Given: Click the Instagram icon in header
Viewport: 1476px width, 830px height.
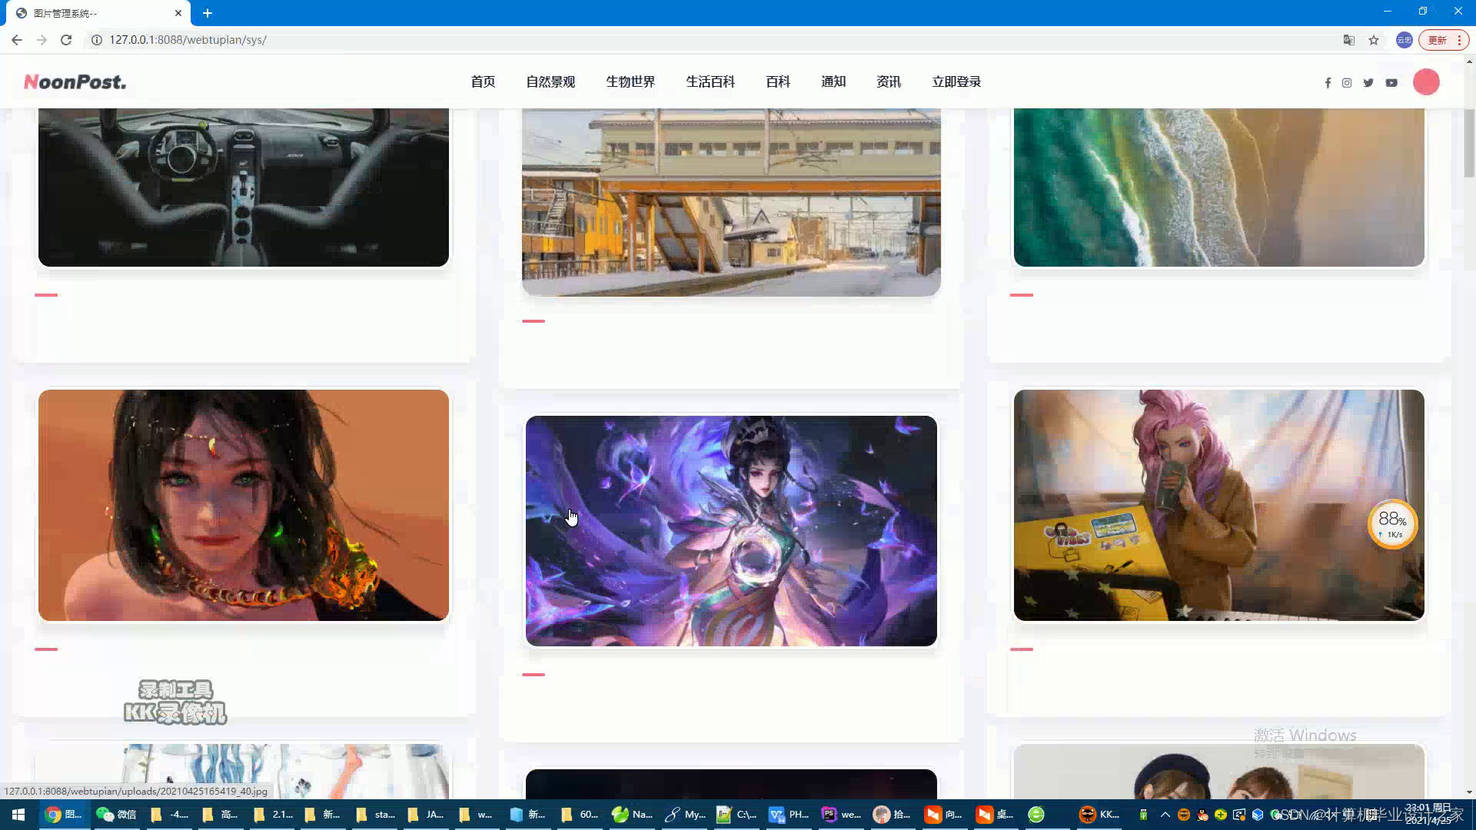Looking at the screenshot, I should coord(1347,83).
